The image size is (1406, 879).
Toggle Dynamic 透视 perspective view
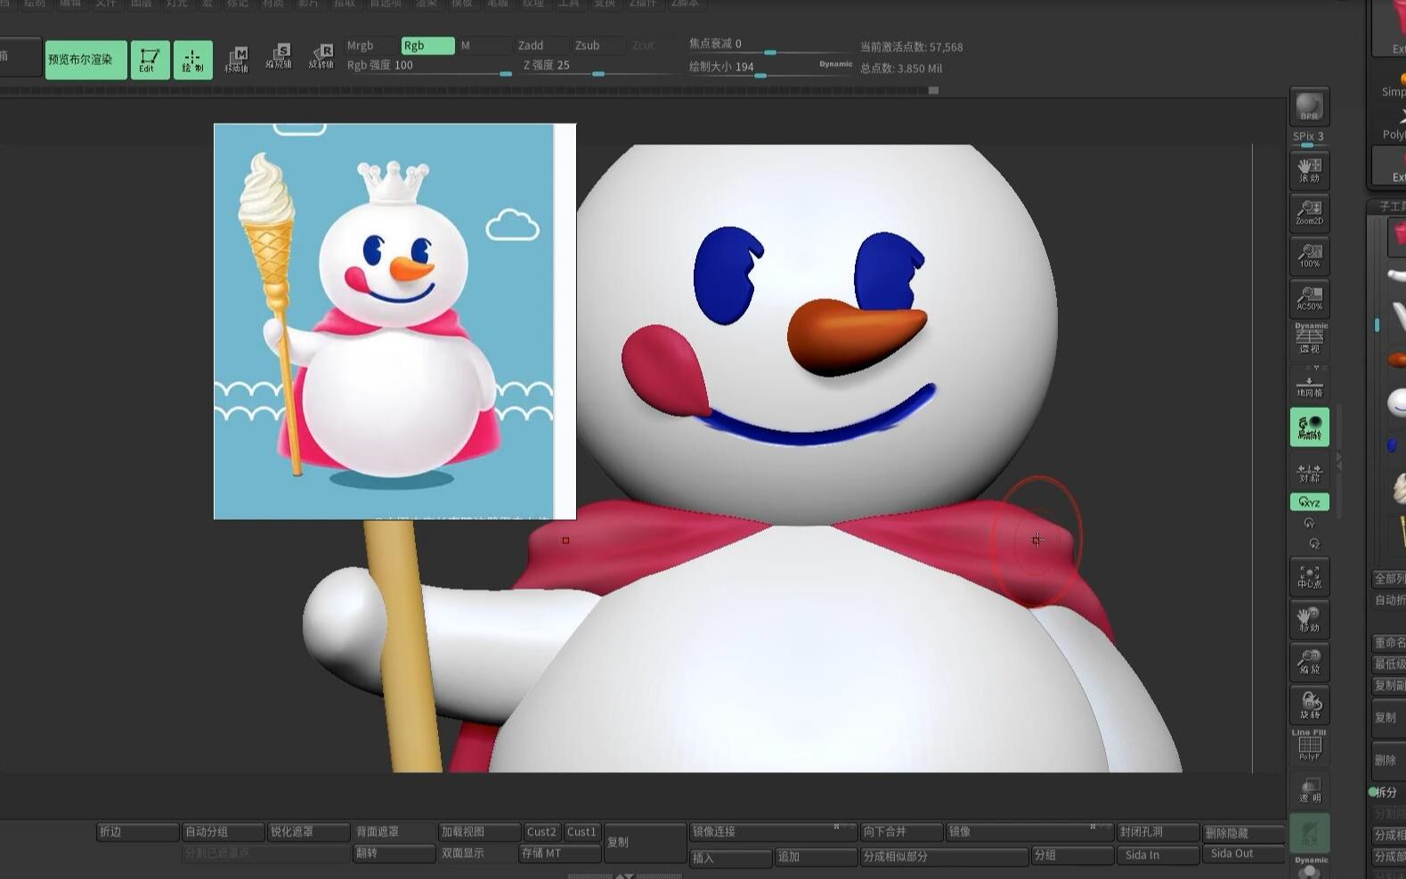1309,338
